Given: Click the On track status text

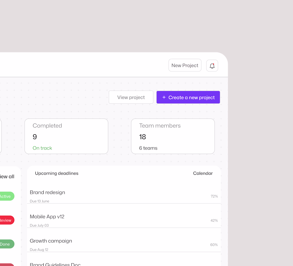Looking at the screenshot, I should click(x=42, y=148).
